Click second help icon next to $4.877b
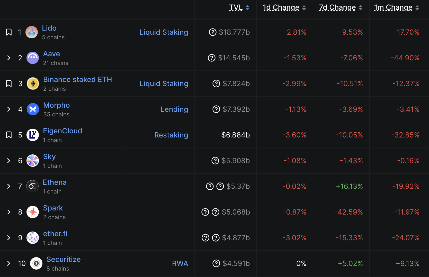This screenshot has height=277, width=429. tap(216, 238)
